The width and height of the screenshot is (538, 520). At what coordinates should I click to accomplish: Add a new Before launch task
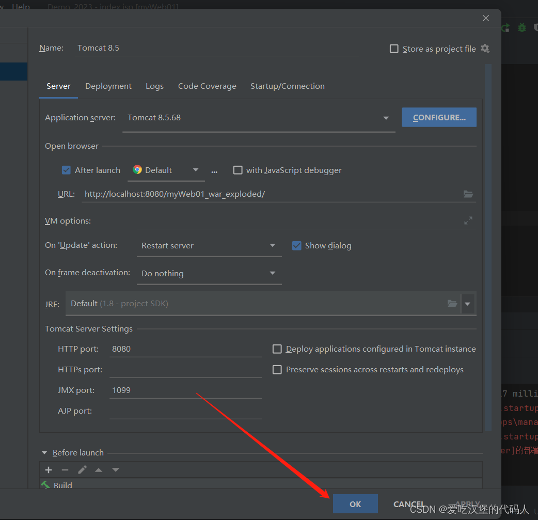(x=49, y=469)
